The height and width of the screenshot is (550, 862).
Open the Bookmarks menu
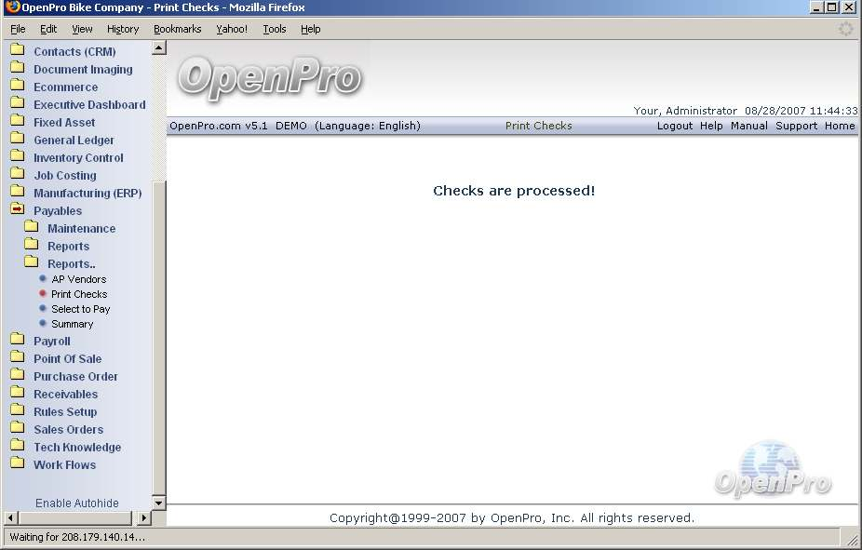click(x=177, y=29)
